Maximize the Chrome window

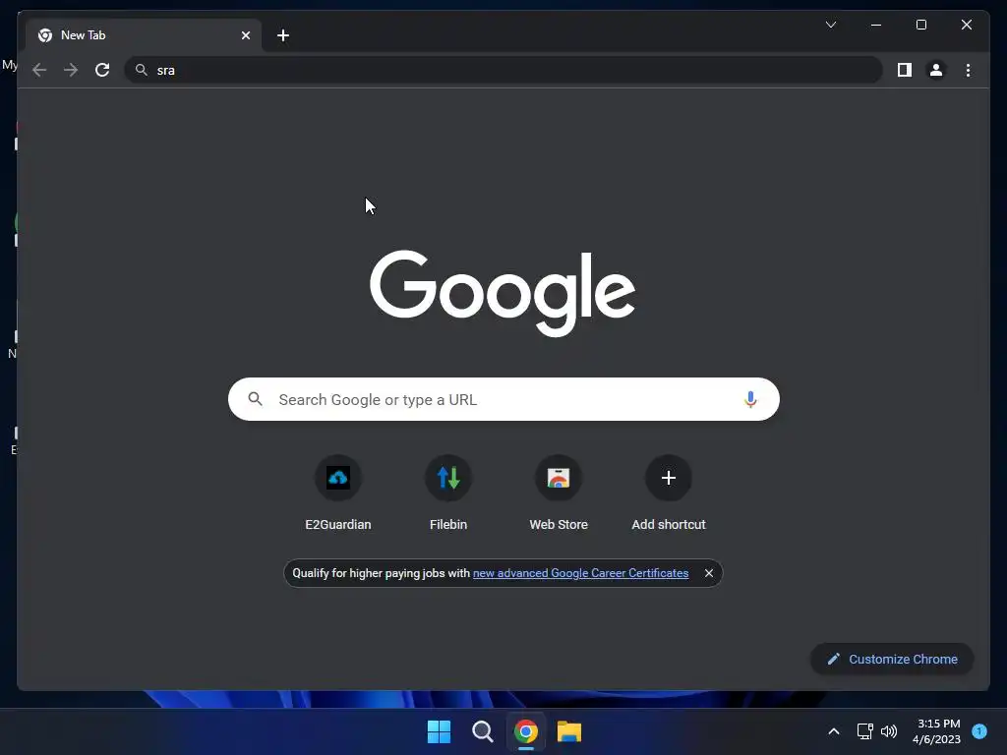(920, 25)
